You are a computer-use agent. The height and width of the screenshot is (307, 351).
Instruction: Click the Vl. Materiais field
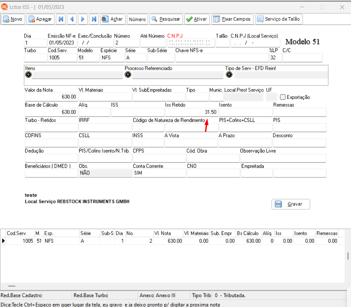click(x=105, y=97)
